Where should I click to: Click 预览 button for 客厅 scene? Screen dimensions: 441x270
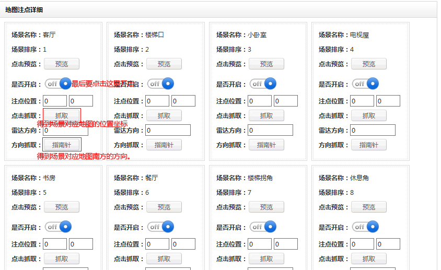[62, 64]
